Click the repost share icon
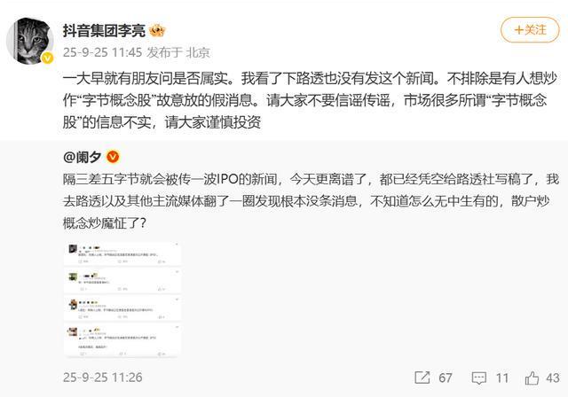 [422, 378]
